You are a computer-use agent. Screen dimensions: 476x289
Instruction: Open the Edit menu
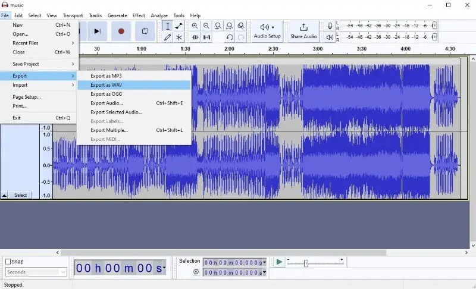tap(18, 15)
